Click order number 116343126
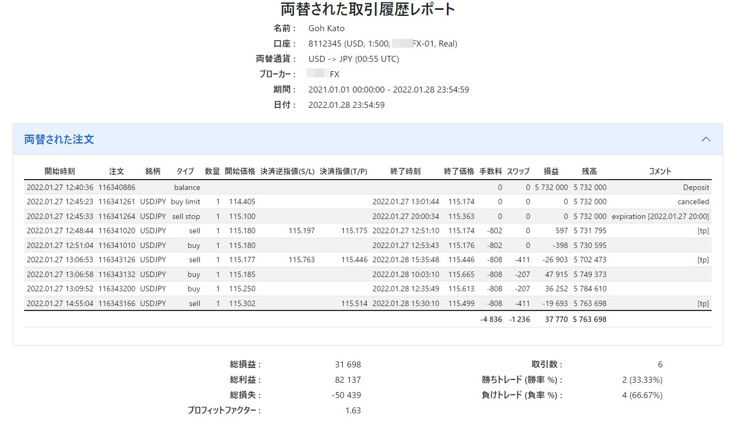The width and height of the screenshot is (738, 426). click(117, 260)
